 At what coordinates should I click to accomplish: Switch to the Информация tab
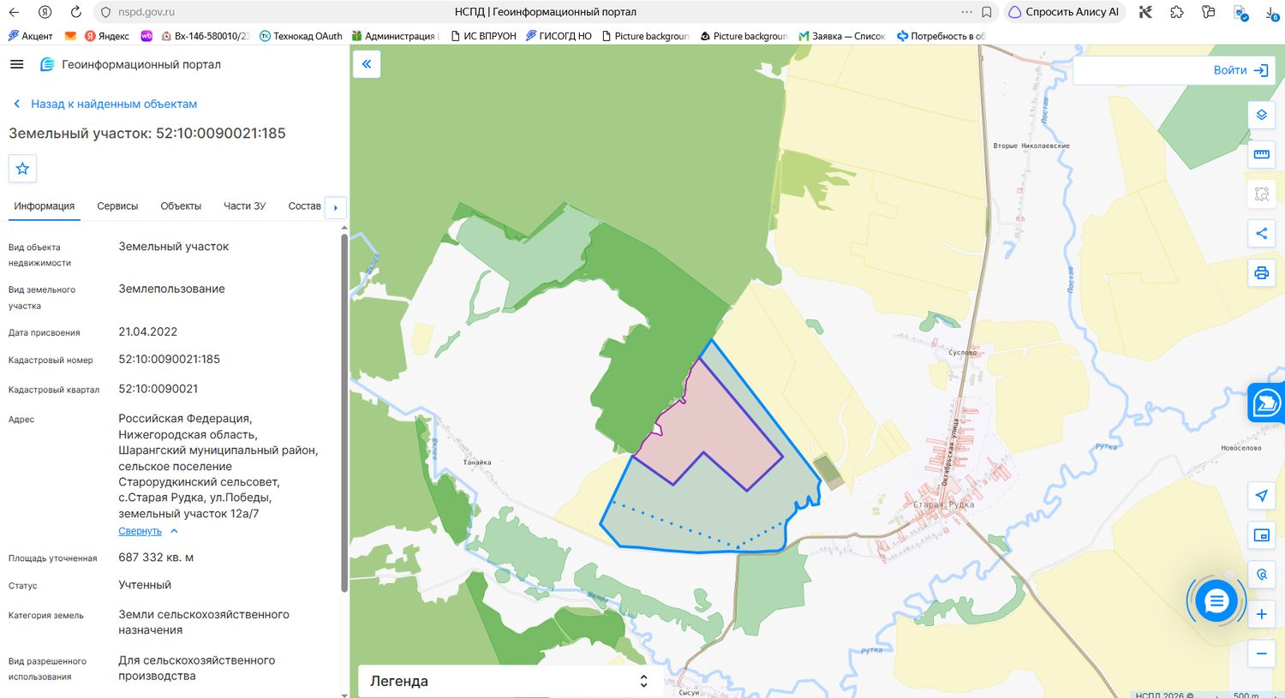pyautogui.click(x=45, y=206)
